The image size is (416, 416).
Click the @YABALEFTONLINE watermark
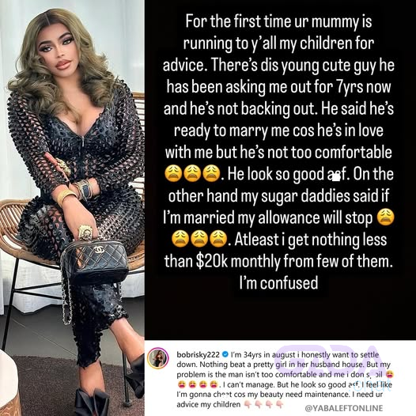[344, 408]
